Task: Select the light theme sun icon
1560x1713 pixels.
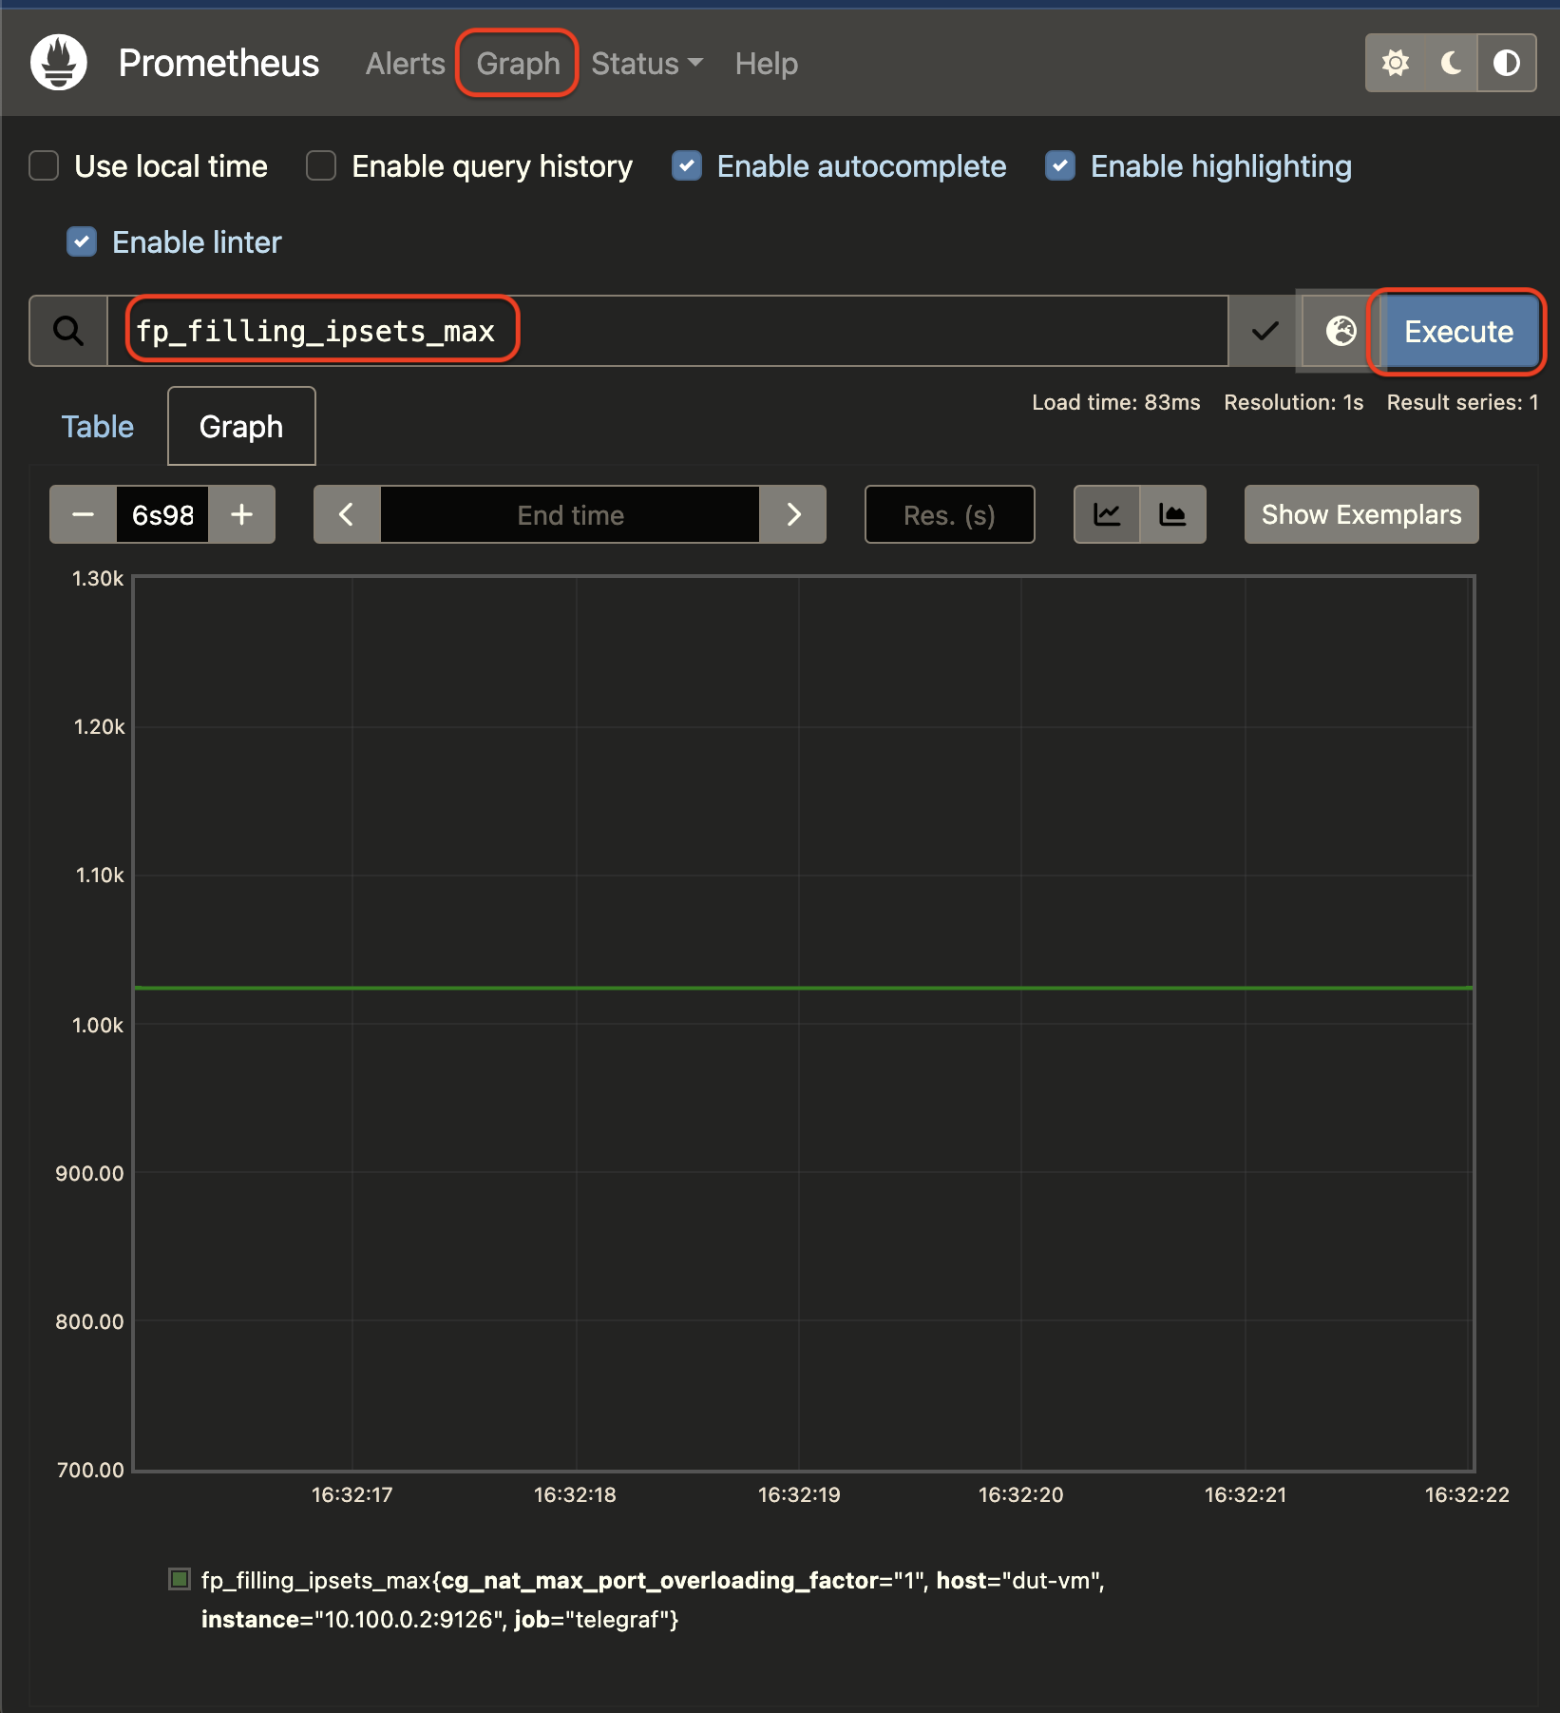Action: [x=1395, y=63]
